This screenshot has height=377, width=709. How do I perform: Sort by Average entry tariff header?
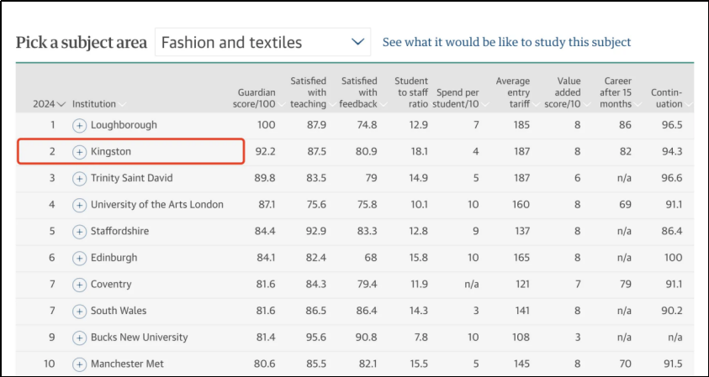coord(512,92)
